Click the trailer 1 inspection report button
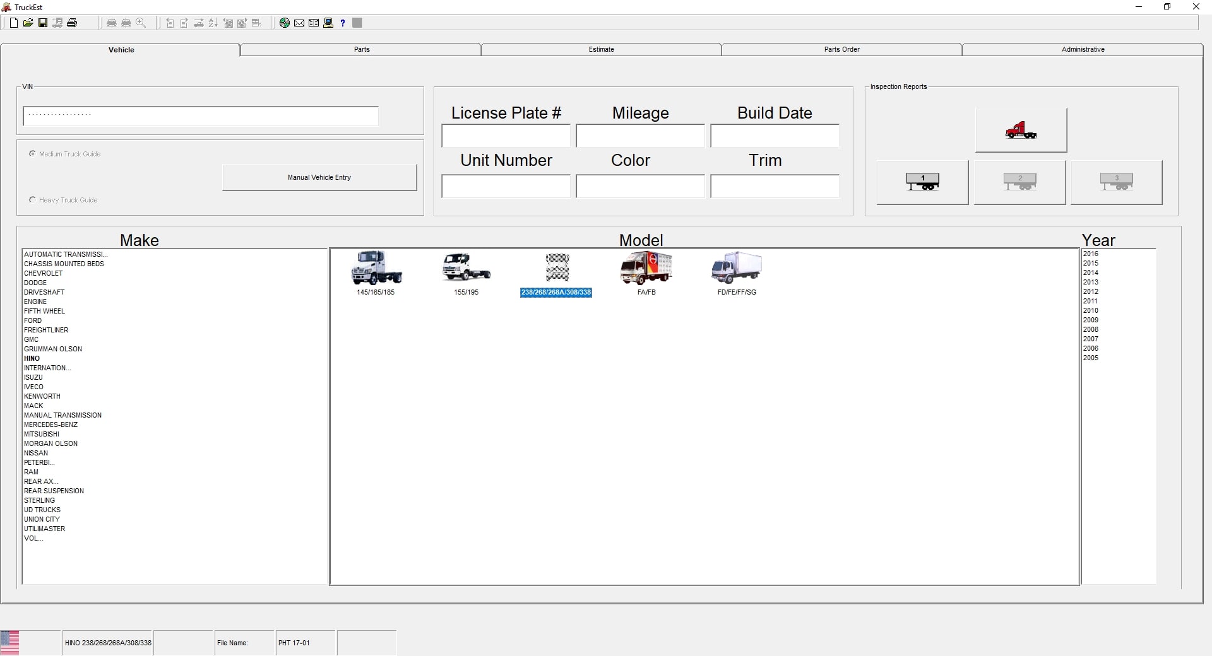The width and height of the screenshot is (1212, 656). [x=922, y=182]
